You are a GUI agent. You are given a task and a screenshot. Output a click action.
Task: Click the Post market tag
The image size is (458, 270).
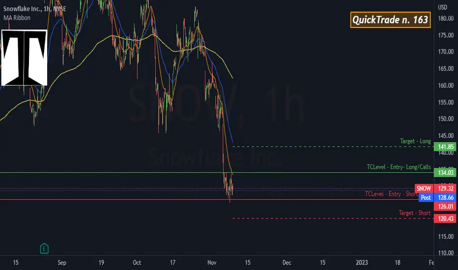click(x=426, y=198)
